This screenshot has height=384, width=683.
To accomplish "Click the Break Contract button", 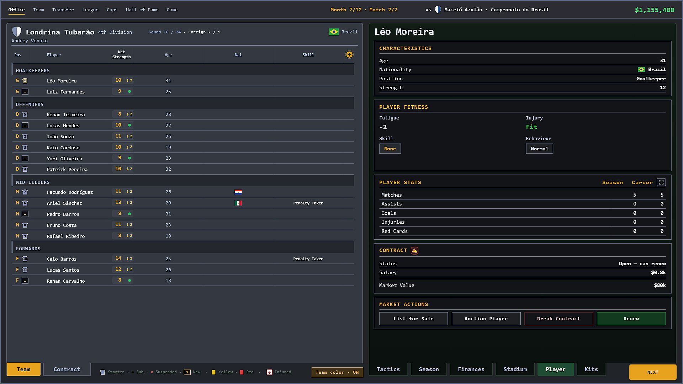I will click(x=558, y=319).
